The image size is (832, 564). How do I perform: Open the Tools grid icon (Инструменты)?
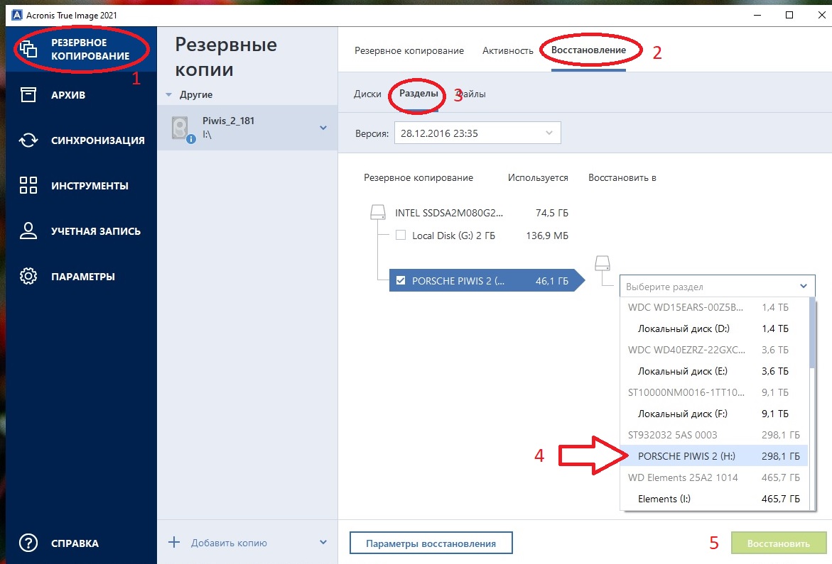(28, 186)
